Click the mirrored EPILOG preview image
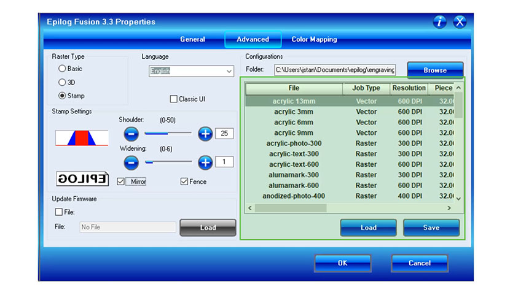Image resolution: width=510 pixels, height=290 pixels. [x=82, y=178]
